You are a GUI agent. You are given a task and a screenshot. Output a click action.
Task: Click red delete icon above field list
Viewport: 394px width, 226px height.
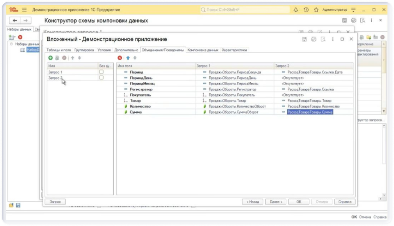120,58
